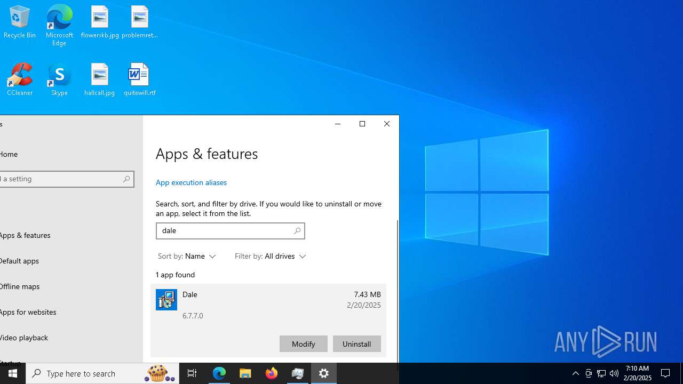Launch Edge from the taskbar

point(219,373)
